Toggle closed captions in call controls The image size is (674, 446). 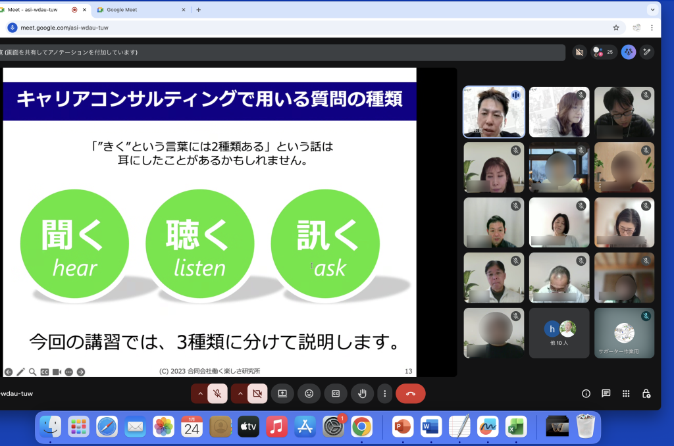(336, 393)
